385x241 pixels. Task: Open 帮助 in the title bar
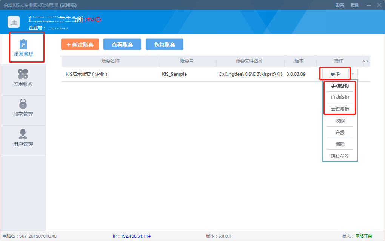[355, 5]
